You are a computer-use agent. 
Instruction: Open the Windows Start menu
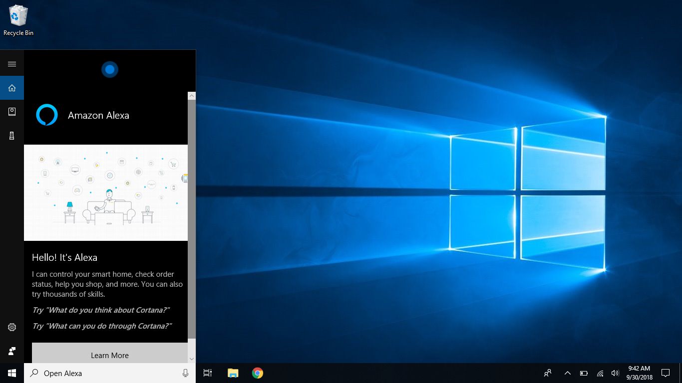12,373
